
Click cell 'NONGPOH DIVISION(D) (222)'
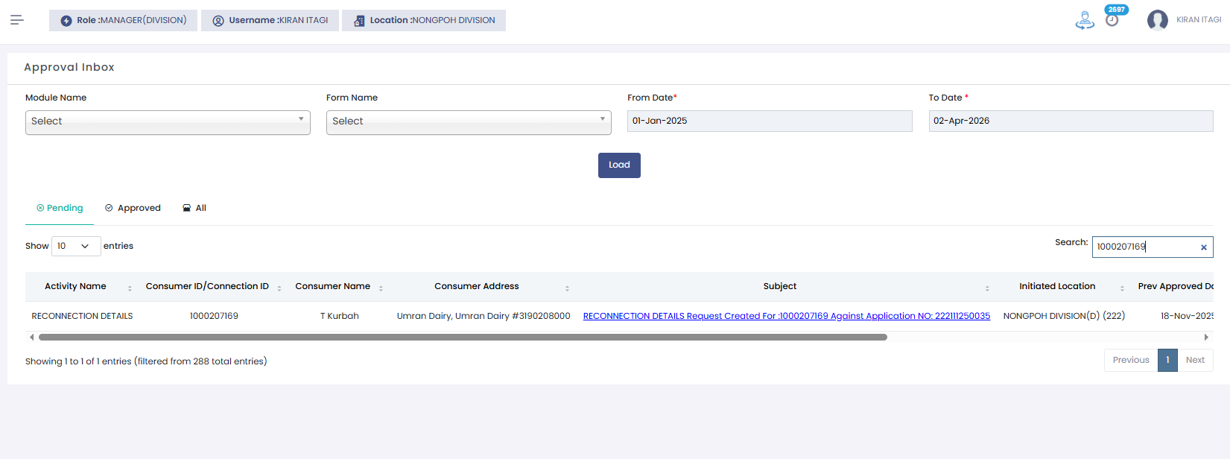(1064, 316)
